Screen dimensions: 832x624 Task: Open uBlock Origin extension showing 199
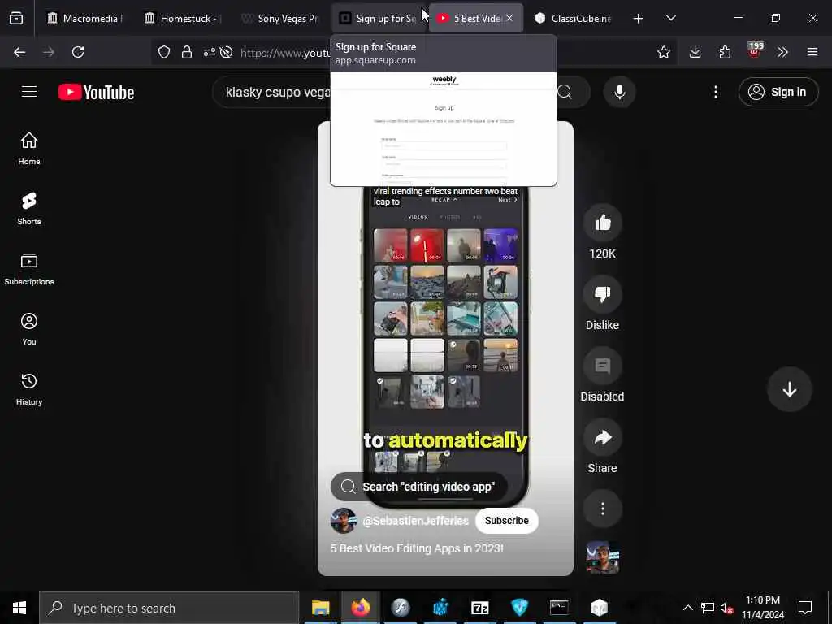754,51
